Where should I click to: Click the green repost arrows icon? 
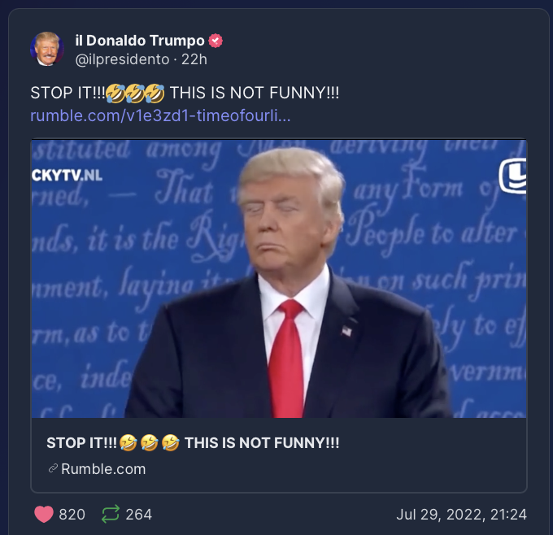[111, 514]
